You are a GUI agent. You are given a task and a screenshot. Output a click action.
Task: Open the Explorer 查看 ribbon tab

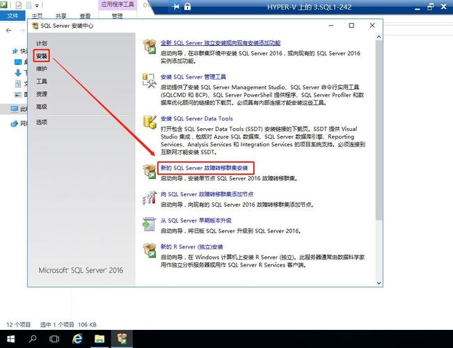[x=85, y=16]
